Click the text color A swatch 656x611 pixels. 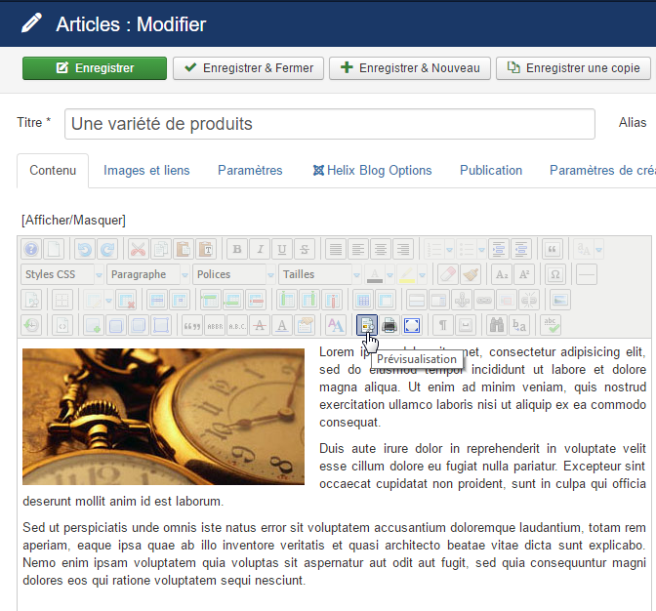375,274
